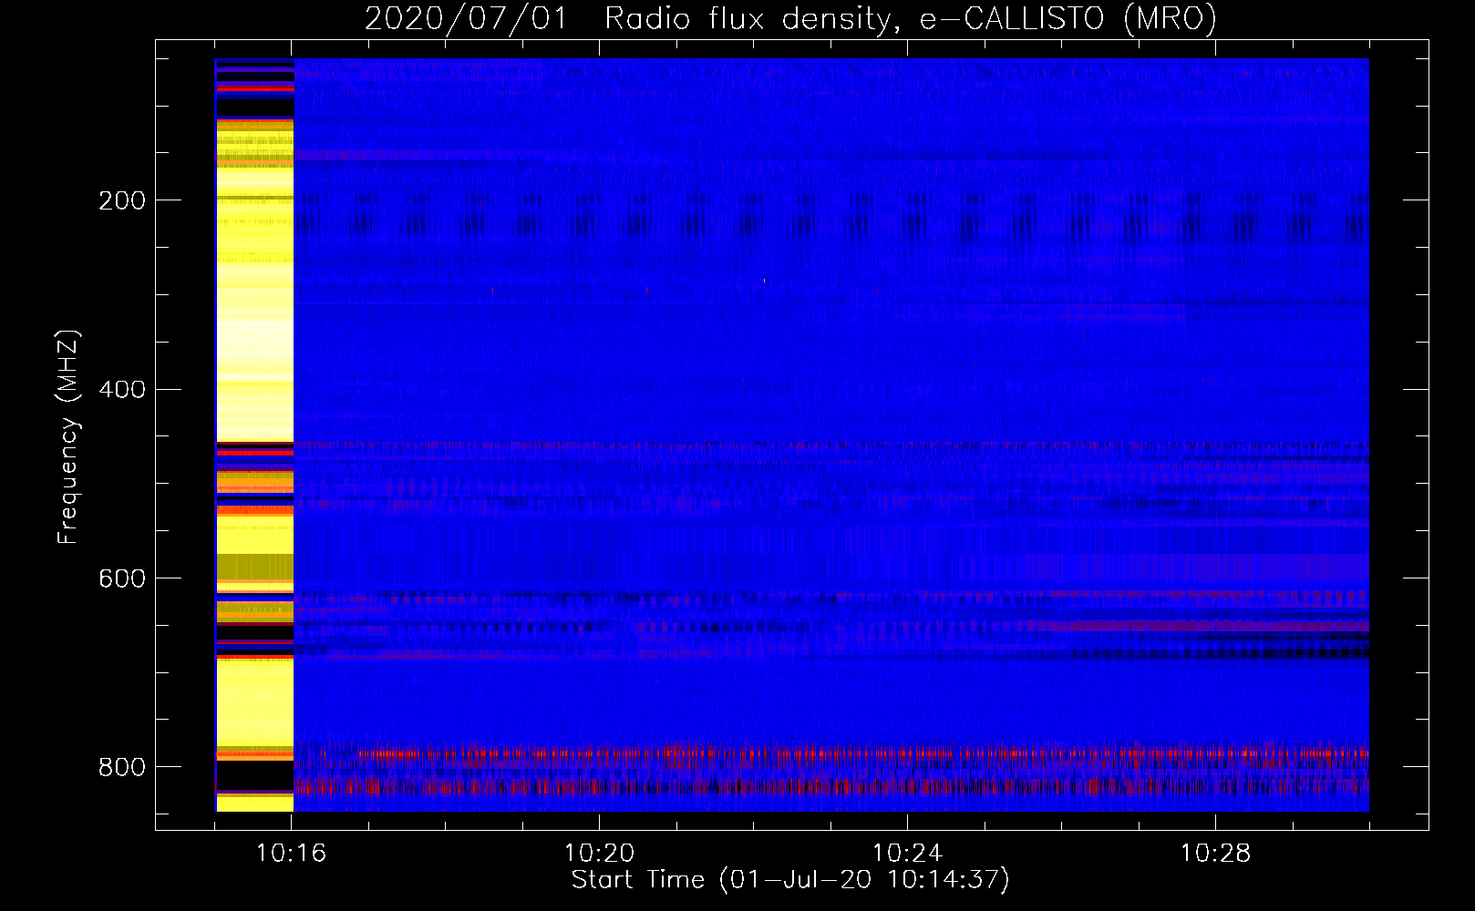
Task: Click the '600' frequency tick label
Action: coord(121,579)
